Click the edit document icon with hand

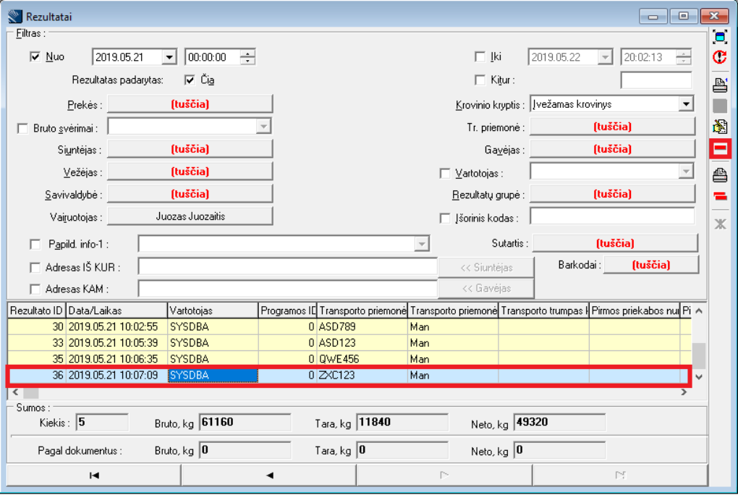pyautogui.click(x=720, y=127)
